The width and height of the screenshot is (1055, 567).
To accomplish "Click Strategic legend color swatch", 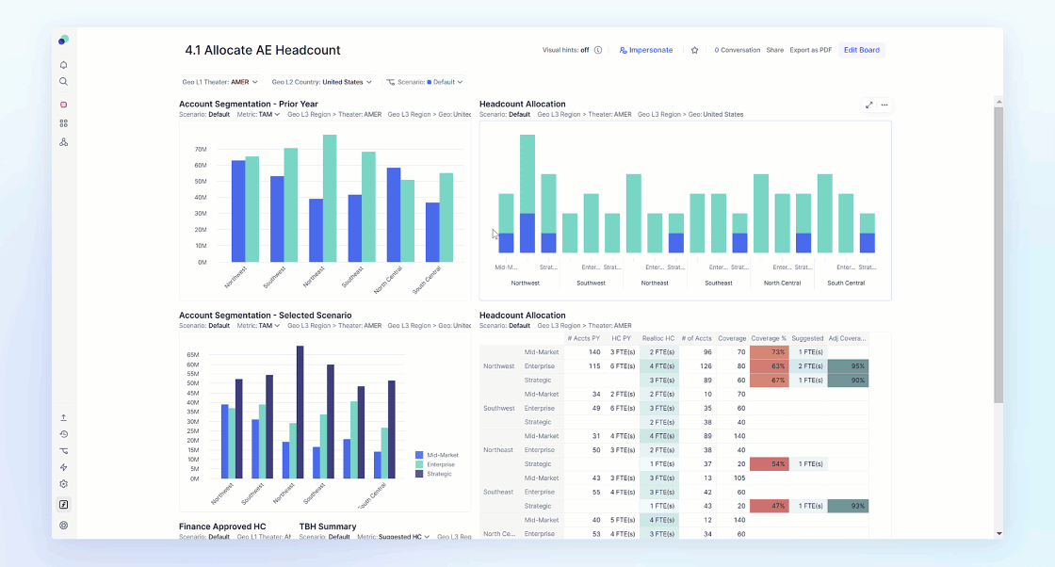I will click(419, 474).
